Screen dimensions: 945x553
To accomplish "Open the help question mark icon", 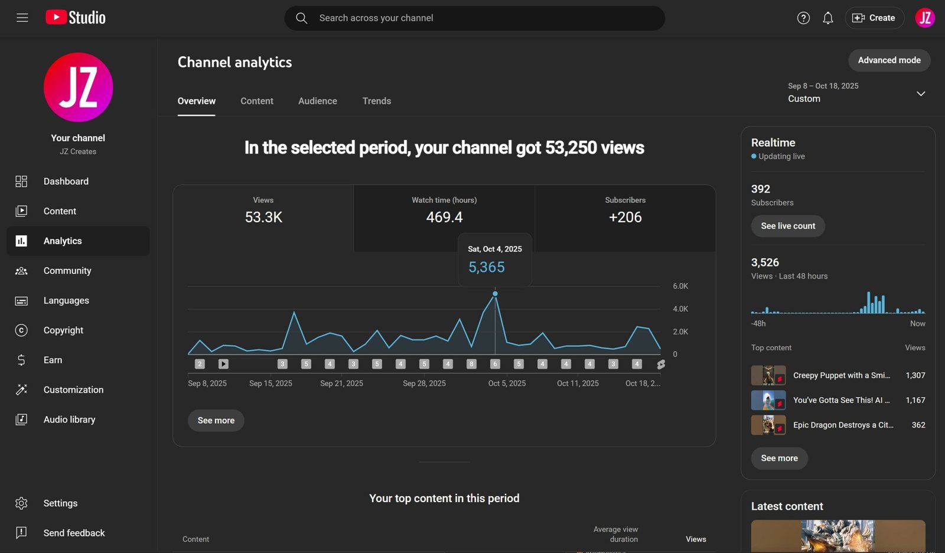I will click(x=803, y=18).
